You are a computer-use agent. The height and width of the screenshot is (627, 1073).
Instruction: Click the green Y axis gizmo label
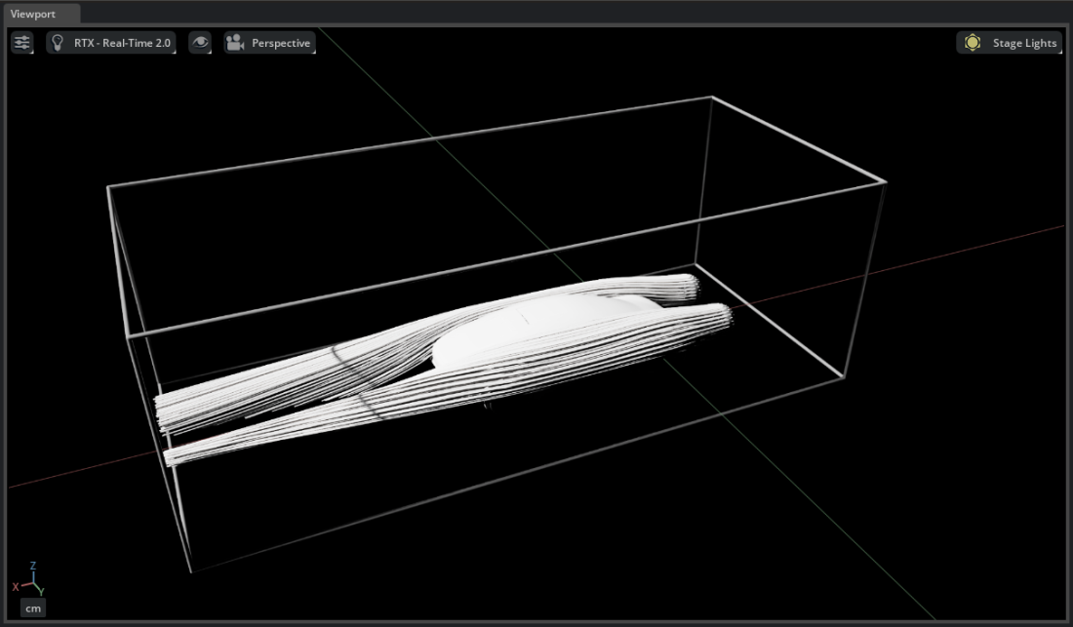click(x=39, y=591)
